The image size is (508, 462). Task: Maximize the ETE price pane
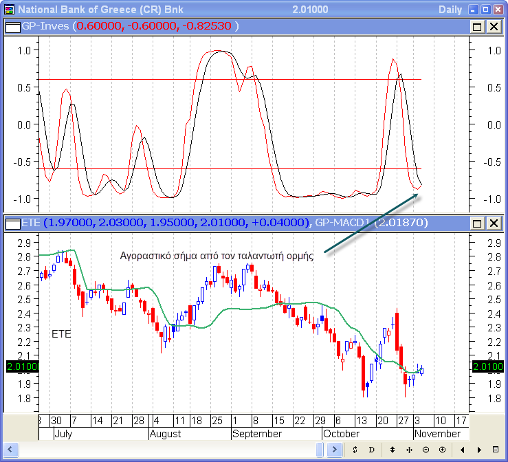pos(478,223)
